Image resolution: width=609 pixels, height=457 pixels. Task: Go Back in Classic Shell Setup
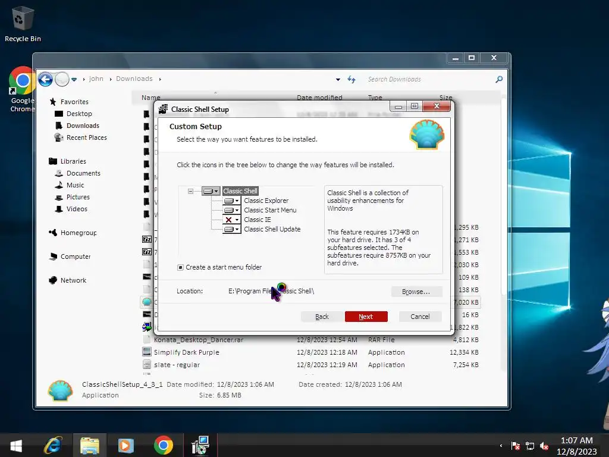322,317
